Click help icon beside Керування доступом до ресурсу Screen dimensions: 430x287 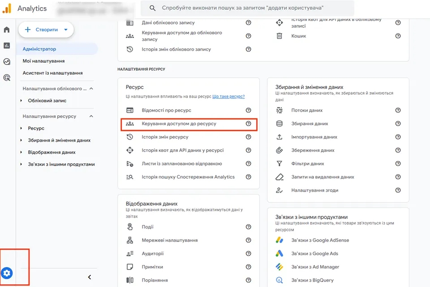[x=249, y=124]
